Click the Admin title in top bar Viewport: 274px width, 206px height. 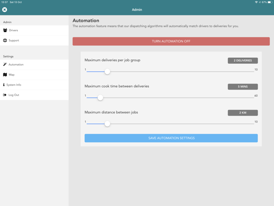[137, 9]
